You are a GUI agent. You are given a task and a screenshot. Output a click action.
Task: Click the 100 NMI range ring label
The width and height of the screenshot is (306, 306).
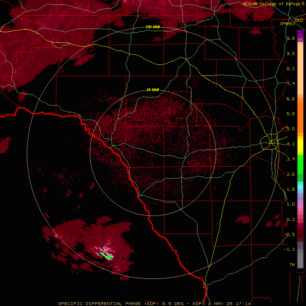coord(153,27)
